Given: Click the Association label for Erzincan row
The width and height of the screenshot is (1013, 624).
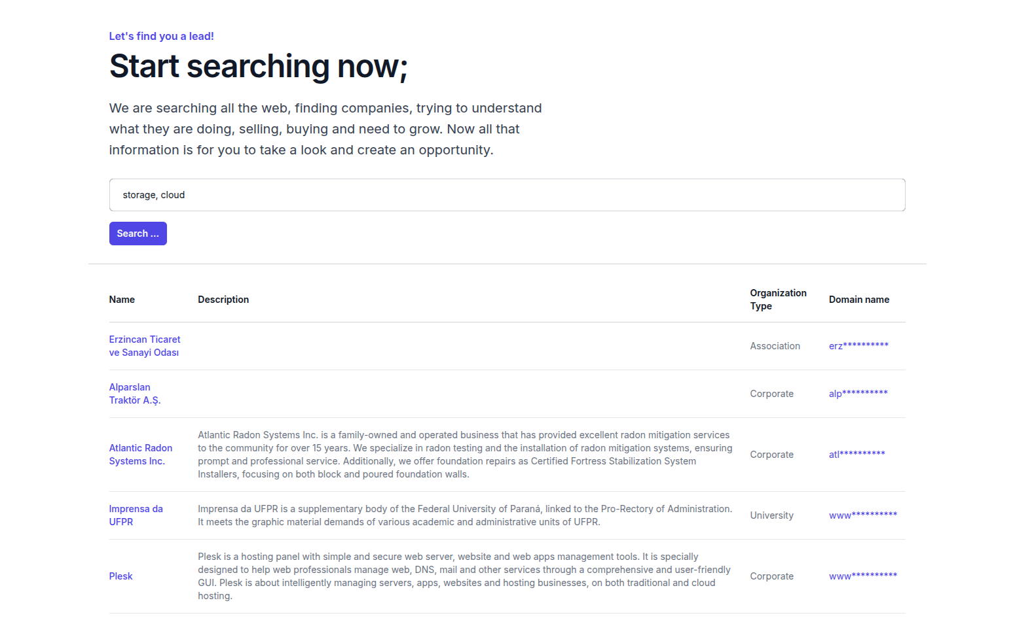Looking at the screenshot, I should (x=775, y=346).
